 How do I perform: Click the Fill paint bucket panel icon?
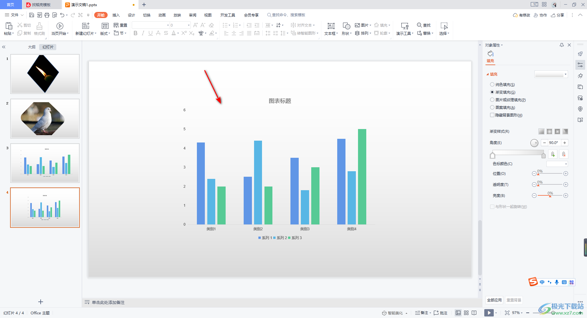pyautogui.click(x=490, y=54)
